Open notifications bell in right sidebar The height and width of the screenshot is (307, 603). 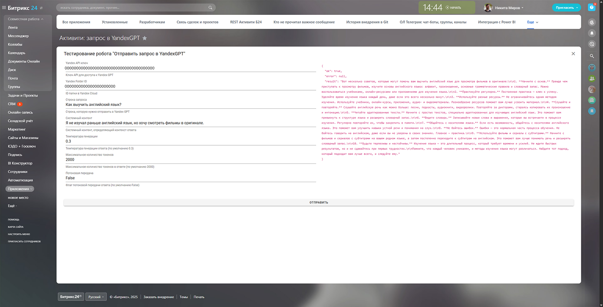point(592,33)
